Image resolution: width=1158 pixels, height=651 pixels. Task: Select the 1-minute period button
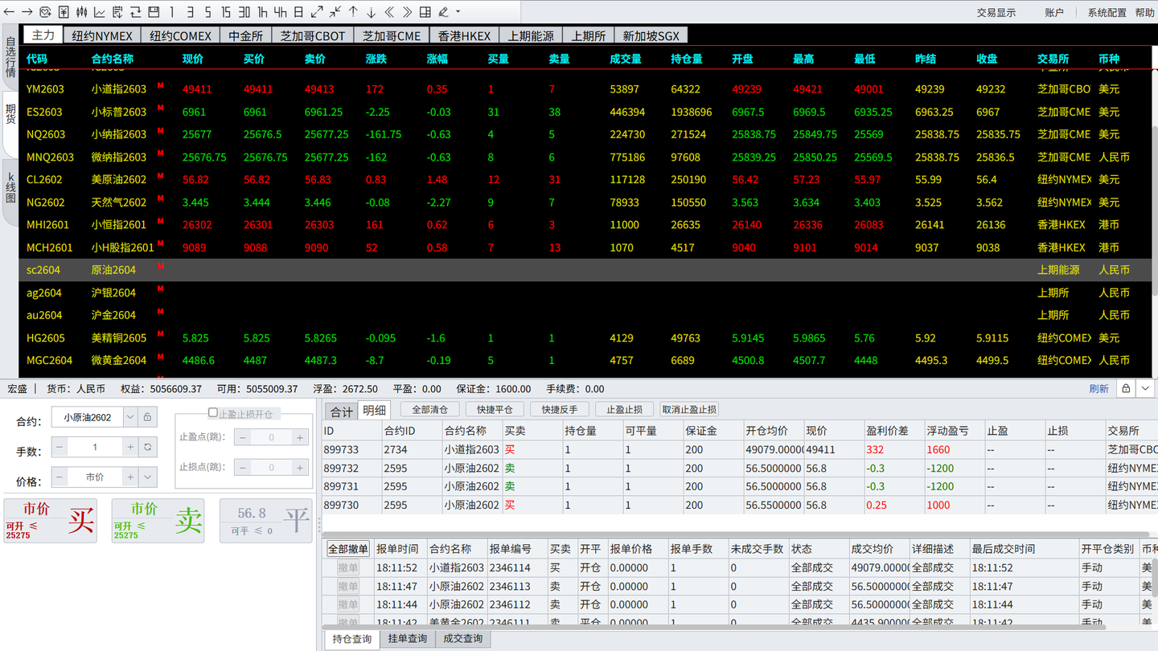(172, 12)
